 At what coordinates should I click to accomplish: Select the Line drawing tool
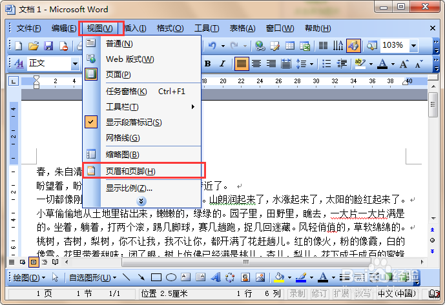pyautogui.click(x=126, y=277)
